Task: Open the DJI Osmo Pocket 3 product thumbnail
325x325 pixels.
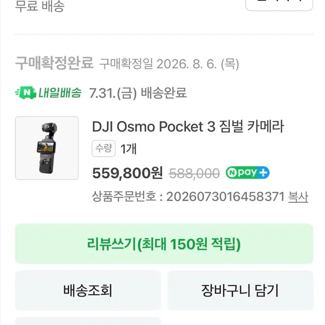Action: tap(47, 148)
